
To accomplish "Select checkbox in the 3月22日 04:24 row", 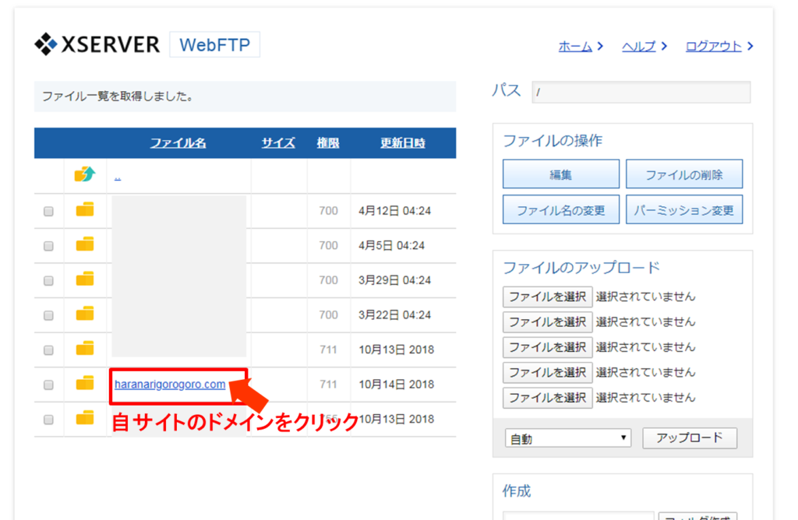I will coord(48,316).
